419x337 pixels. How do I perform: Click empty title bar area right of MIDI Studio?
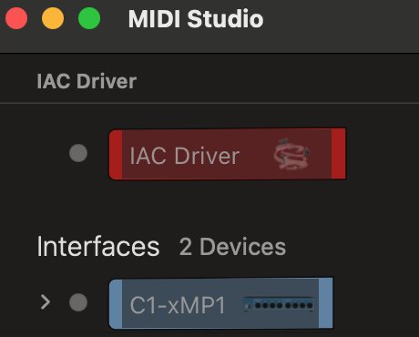(340, 19)
